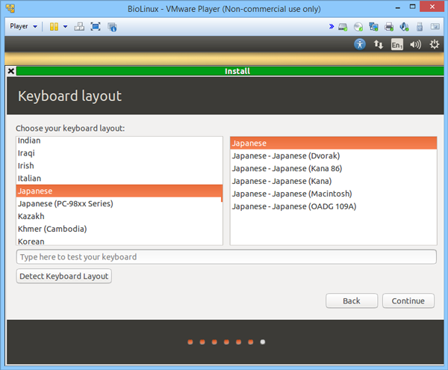Click the network adapter device icon
This screenshot has height=370, width=448.
click(x=373, y=27)
